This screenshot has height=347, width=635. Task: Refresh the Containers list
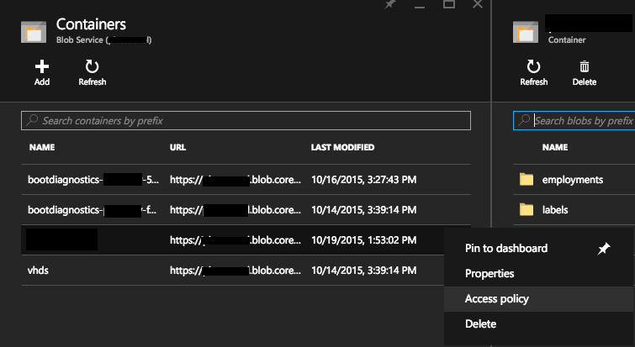tap(92, 66)
